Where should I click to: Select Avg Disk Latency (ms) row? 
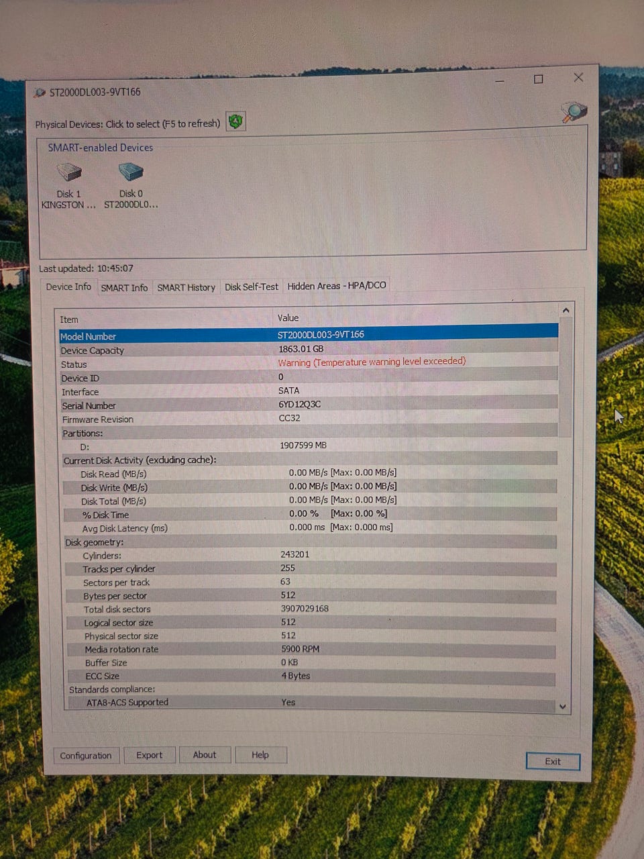(309, 528)
